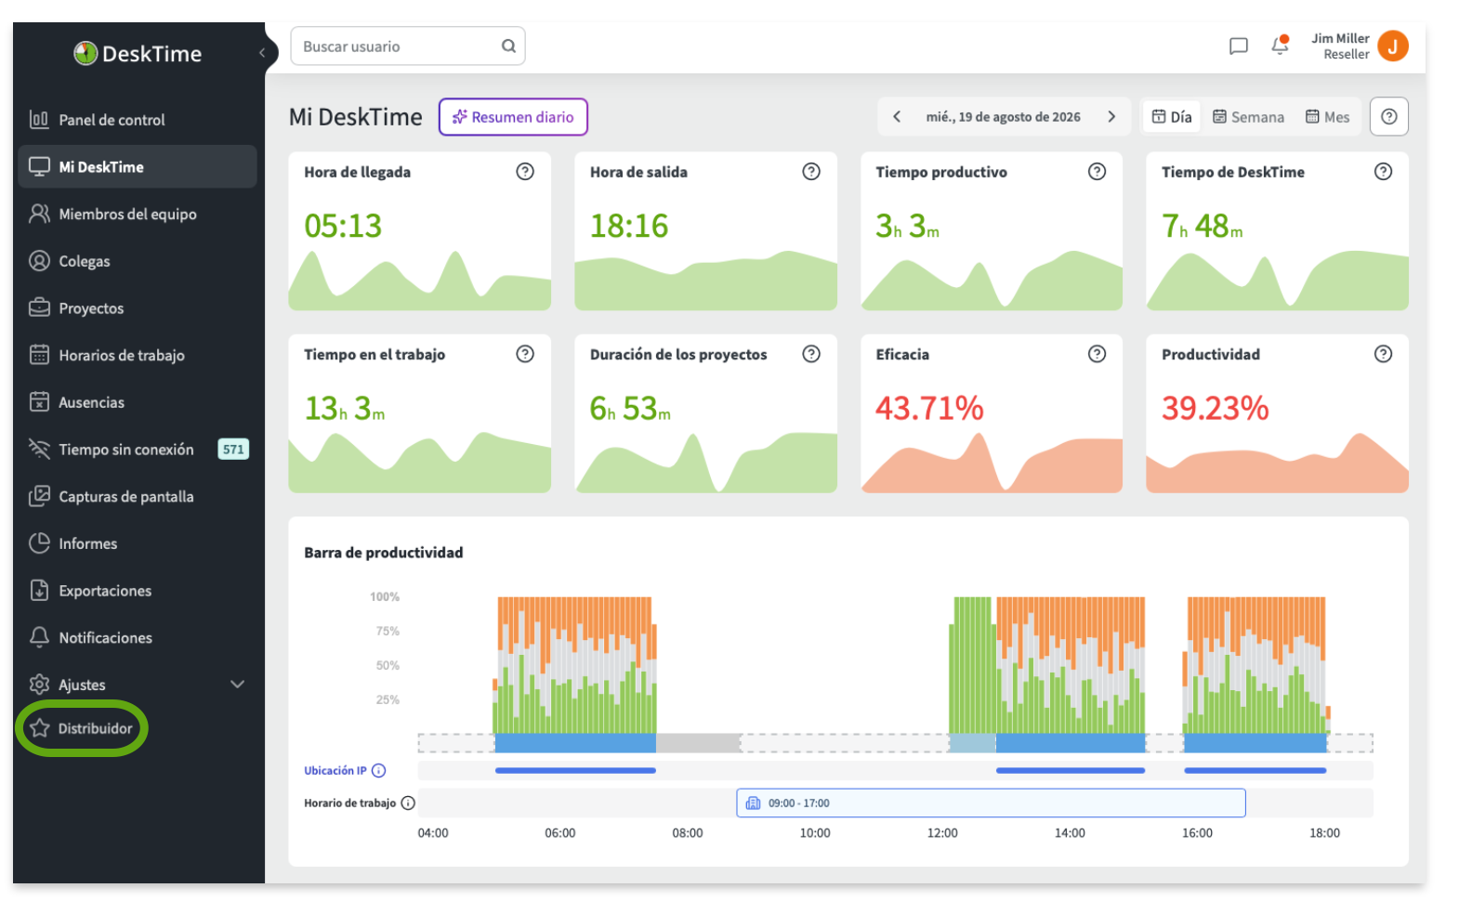Go to next day arrow
The image size is (1459, 901).
(1111, 117)
